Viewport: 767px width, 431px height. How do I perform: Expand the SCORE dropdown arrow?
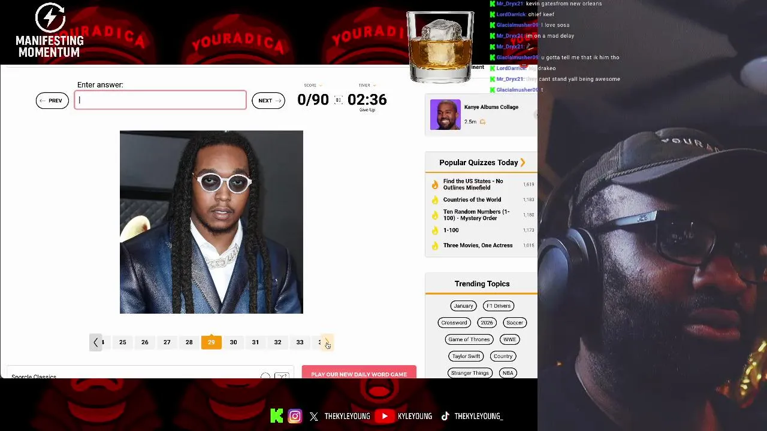tap(320, 86)
